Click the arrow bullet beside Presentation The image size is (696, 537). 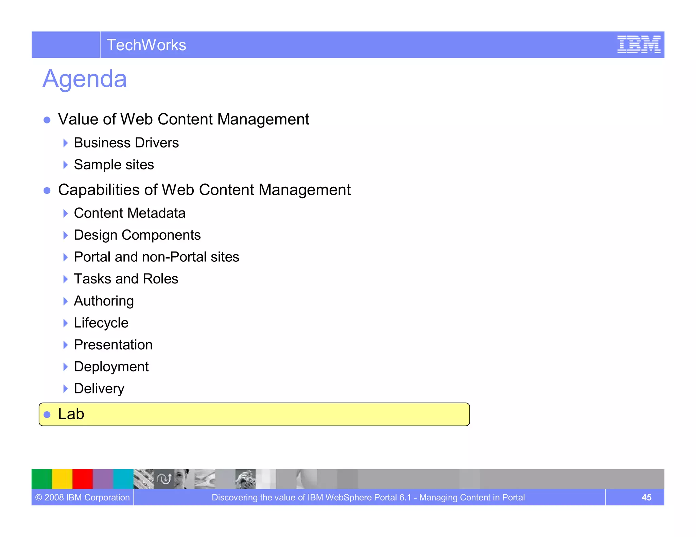[x=66, y=345]
